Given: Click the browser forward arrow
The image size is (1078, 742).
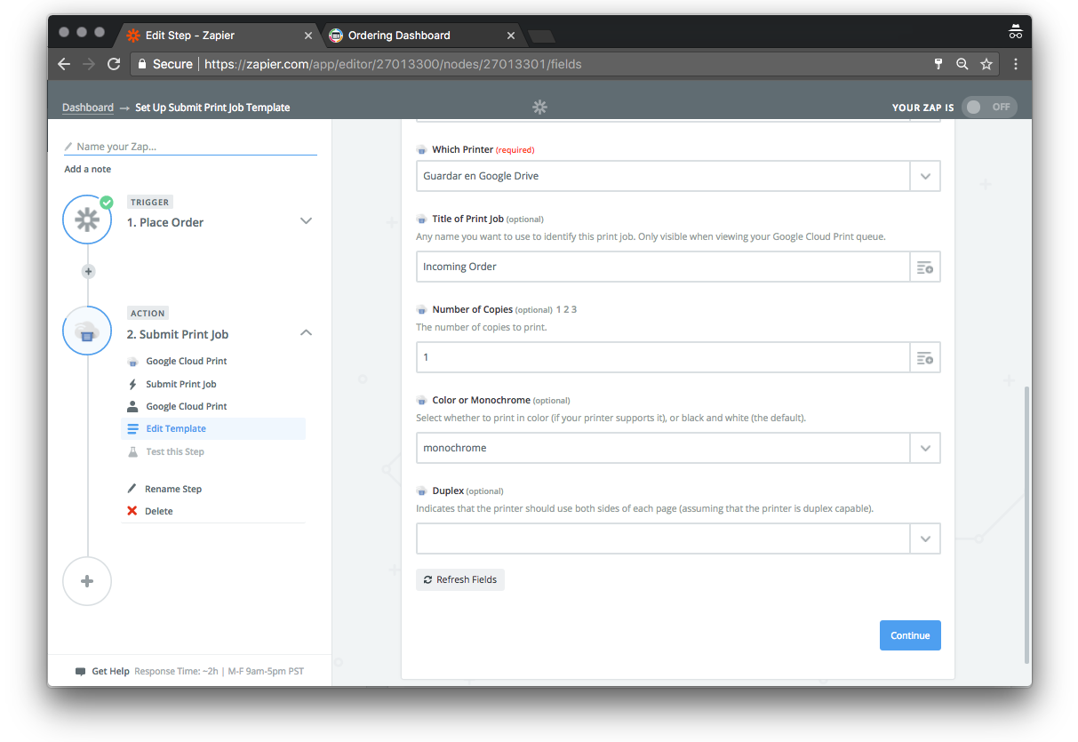Looking at the screenshot, I should pyautogui.click(x=88, y=64).
